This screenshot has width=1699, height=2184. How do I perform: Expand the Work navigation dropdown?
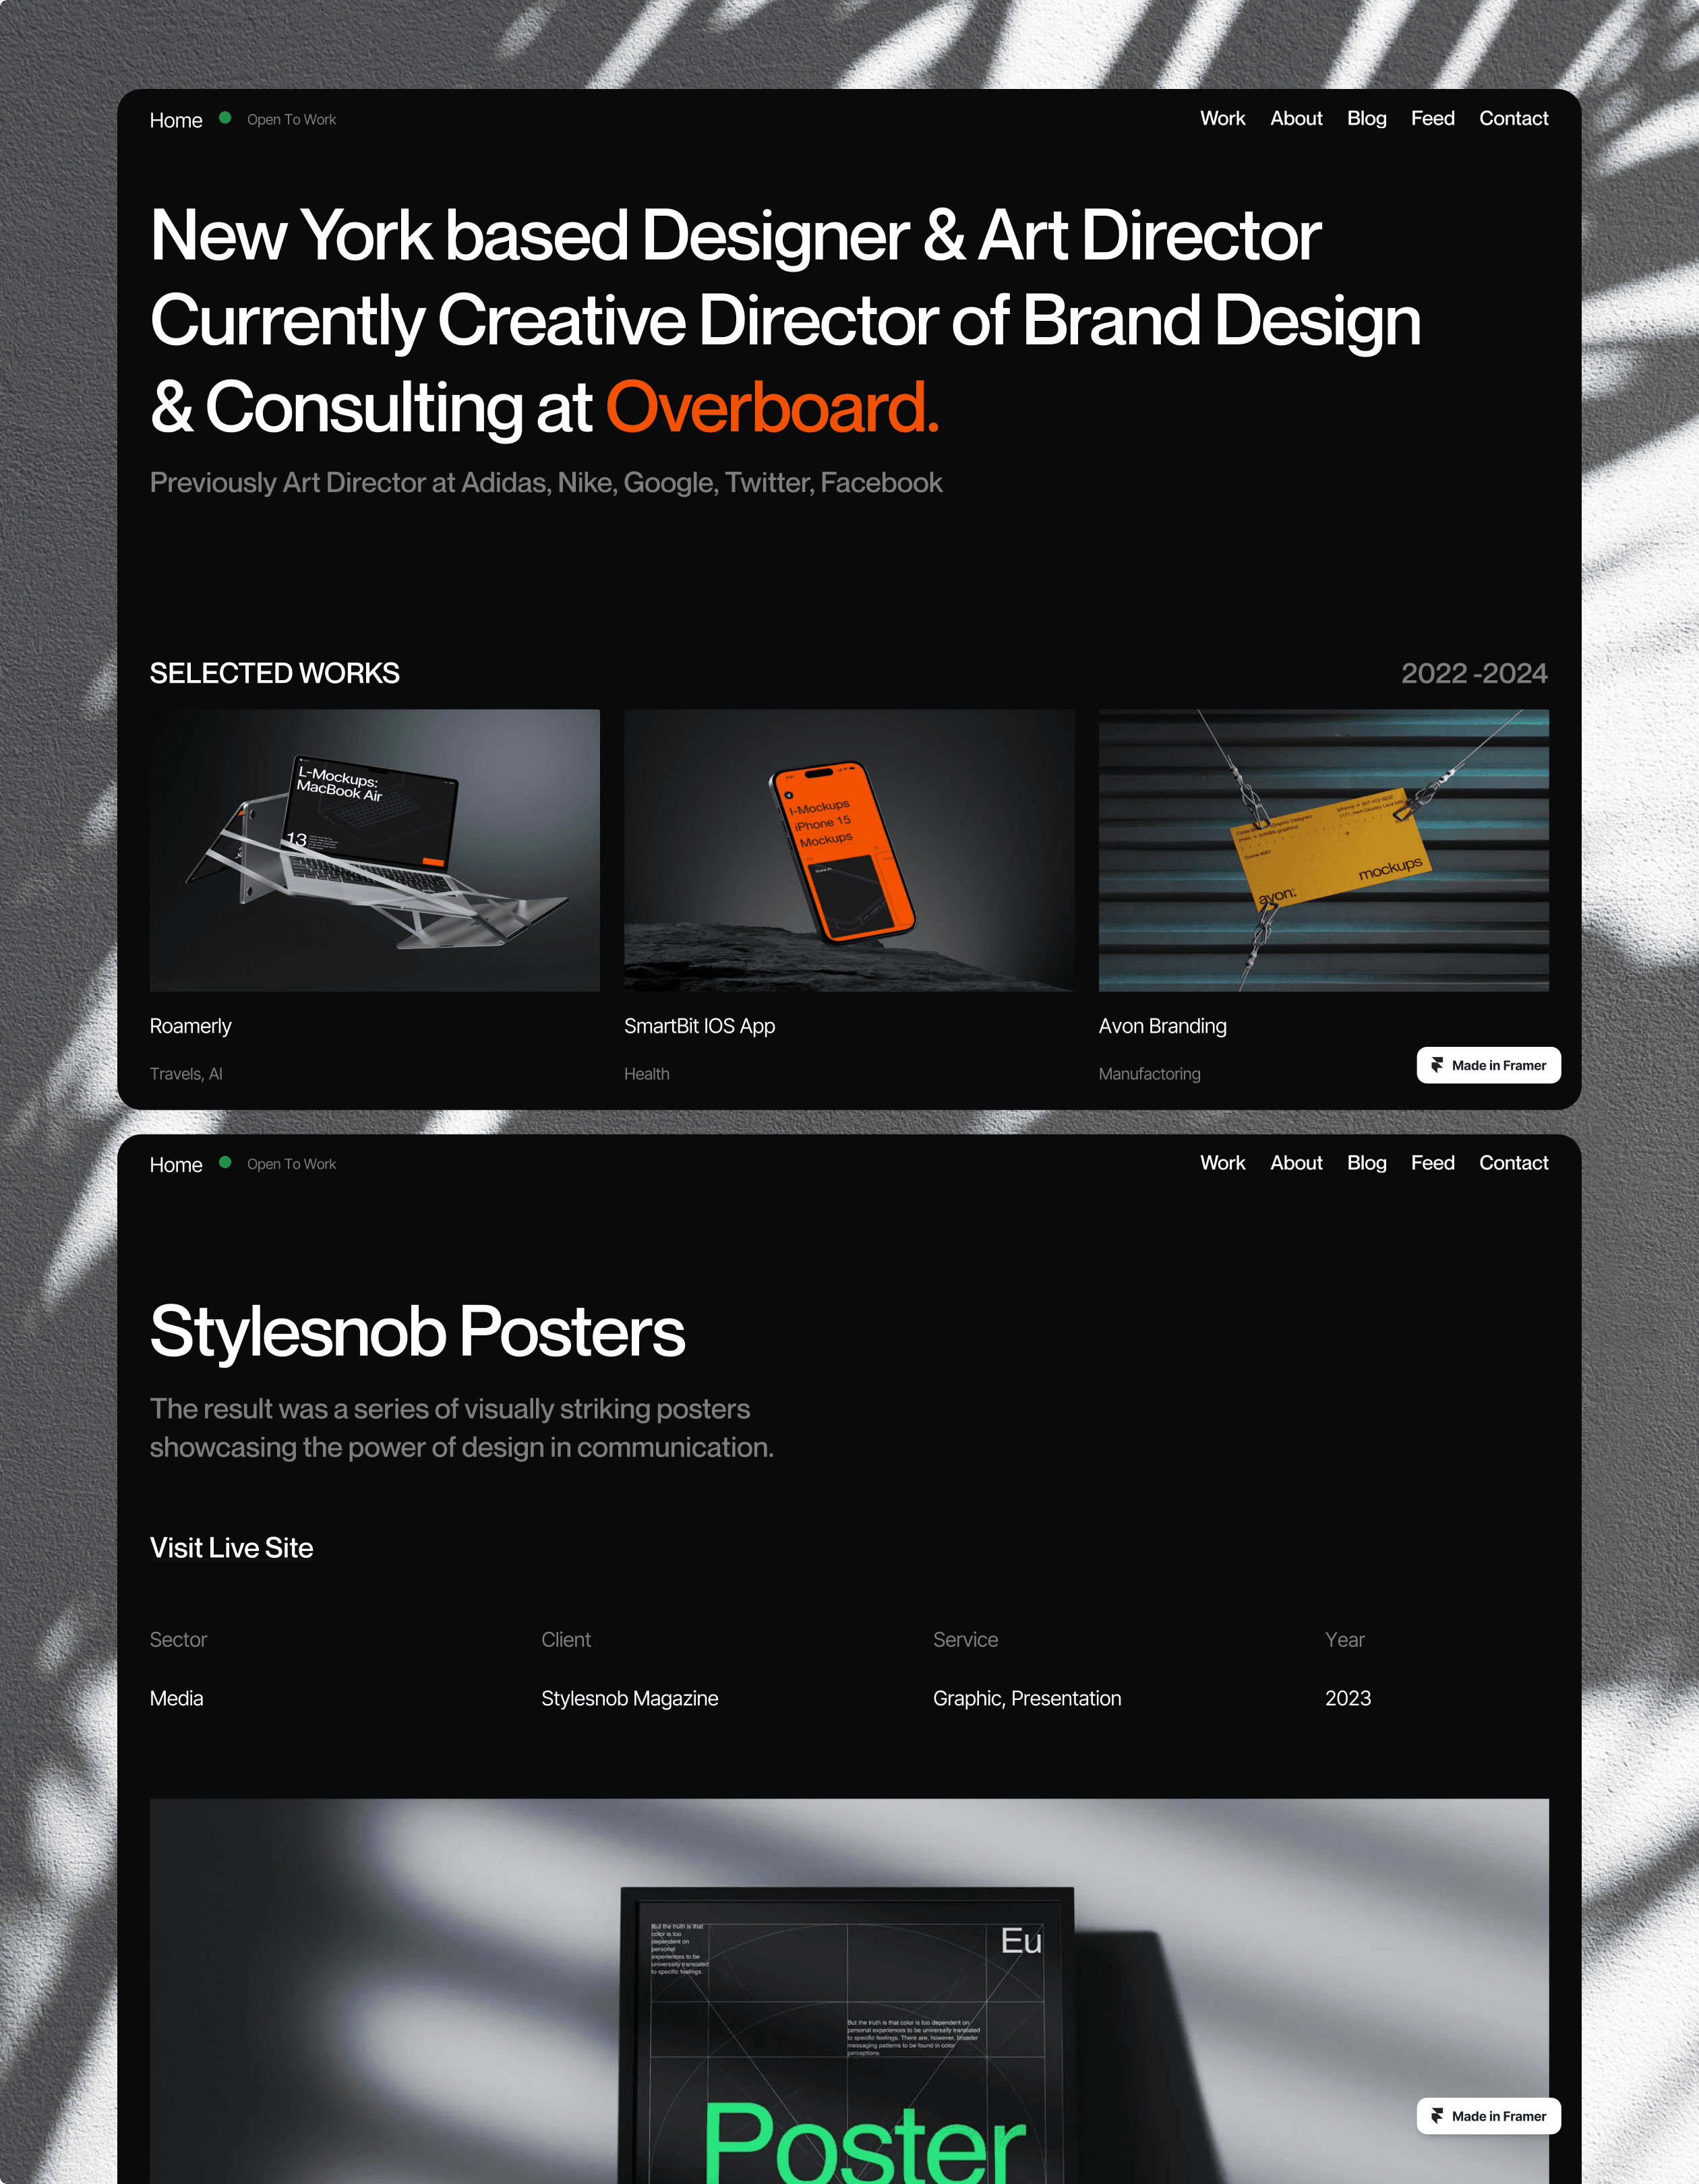[1220, 119]
